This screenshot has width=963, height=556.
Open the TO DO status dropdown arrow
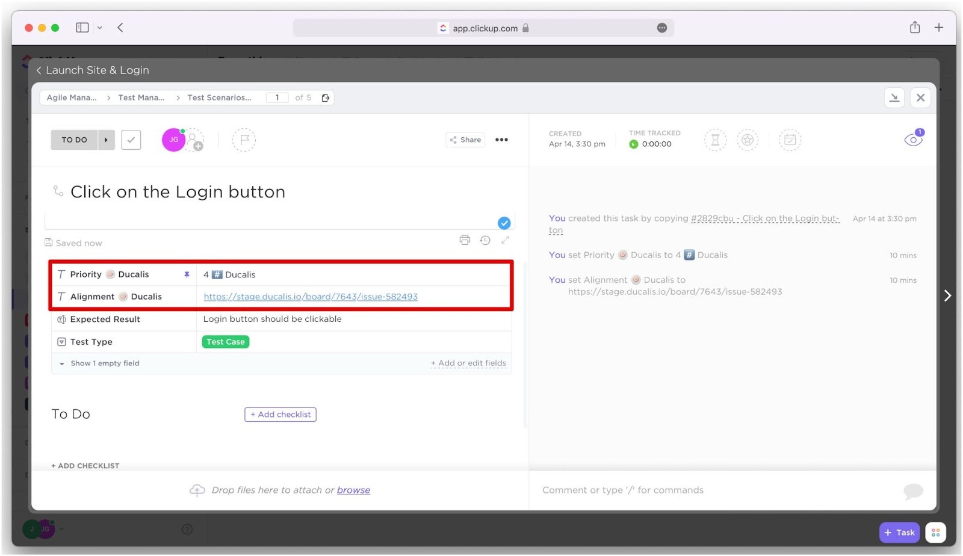tap(106, 140)
